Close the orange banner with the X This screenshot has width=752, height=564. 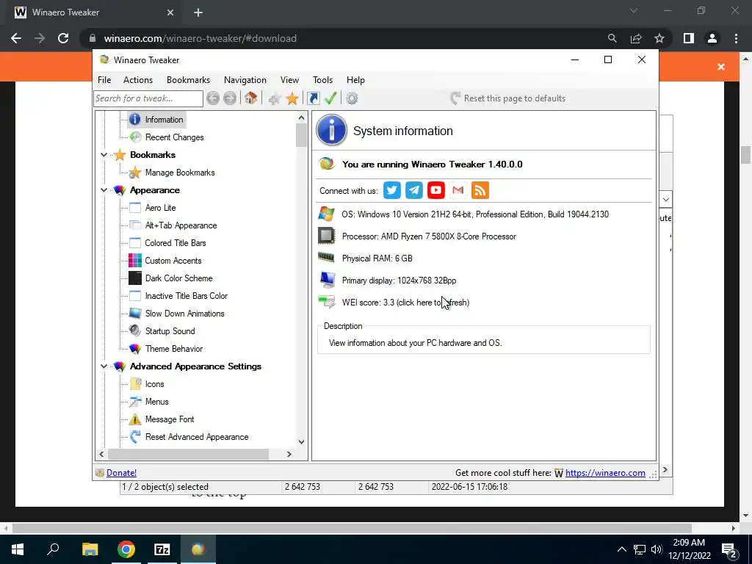pos(721,67)
